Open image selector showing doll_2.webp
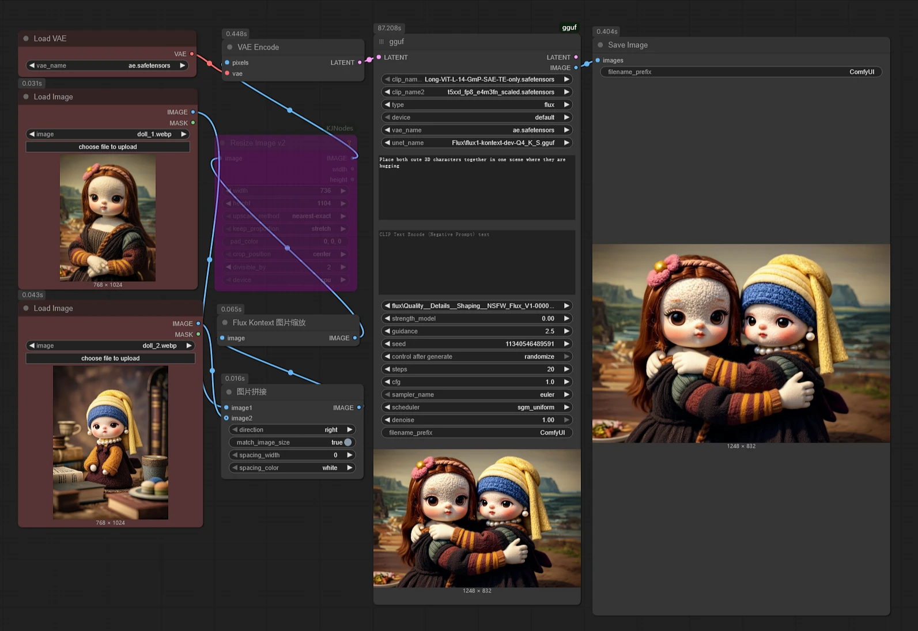This screenshot has height=631, width=918. (x=110, y=346)
